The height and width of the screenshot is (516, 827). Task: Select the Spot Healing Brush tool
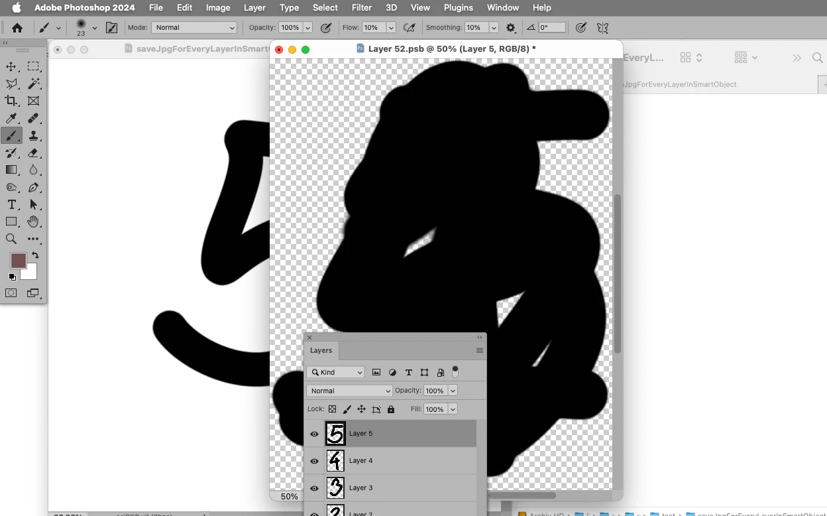(x=33, y=118)
